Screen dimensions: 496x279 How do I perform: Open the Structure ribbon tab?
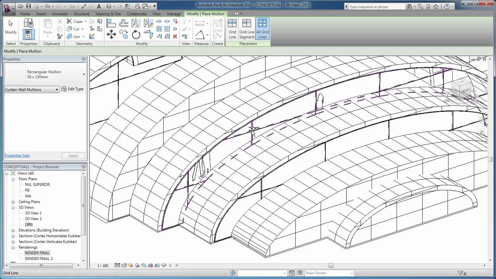81,14
